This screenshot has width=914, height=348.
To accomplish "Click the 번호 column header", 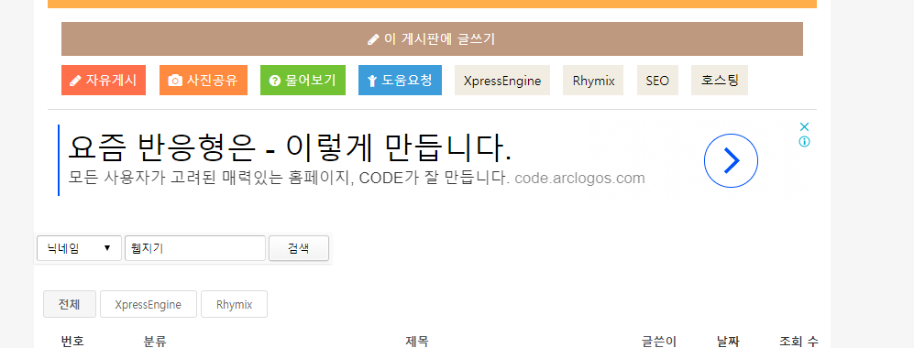I will 72,342.
